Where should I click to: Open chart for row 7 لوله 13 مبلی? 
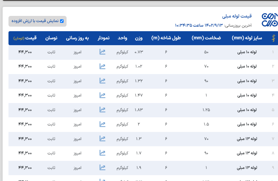point(102,139)
